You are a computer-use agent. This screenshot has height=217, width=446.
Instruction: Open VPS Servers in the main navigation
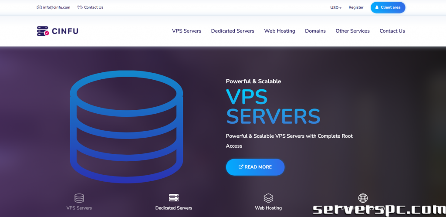click(x=186, y=31)
